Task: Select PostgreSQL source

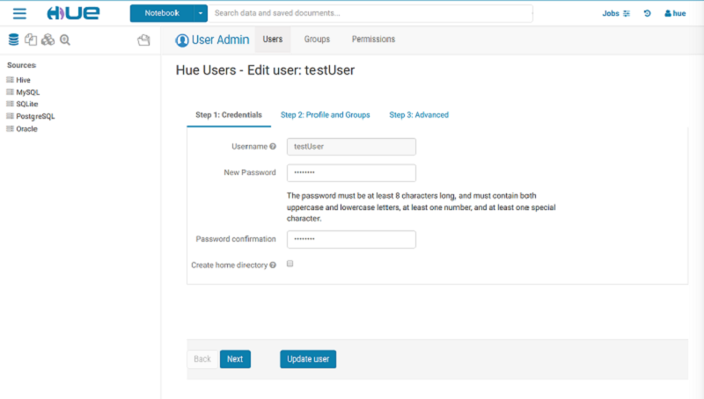Action: pyautogui.click(x=35, y=116)
